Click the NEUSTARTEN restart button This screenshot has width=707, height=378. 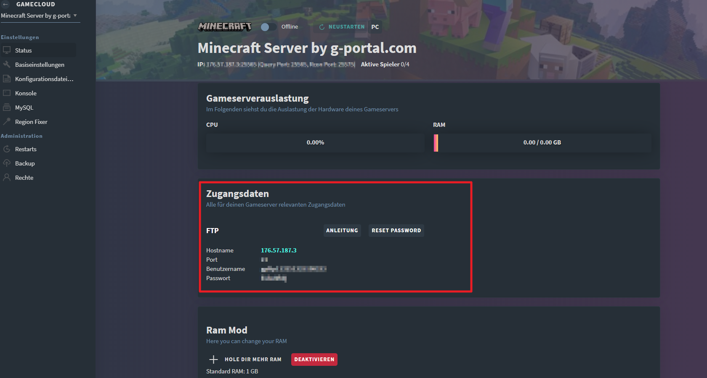click(341, 27)
